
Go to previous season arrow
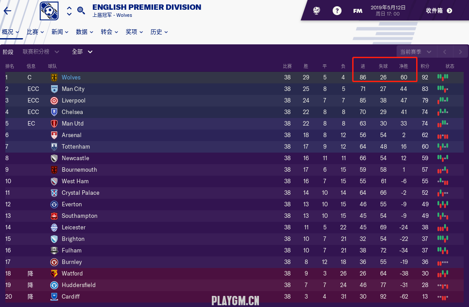click(x=445, y=52)
